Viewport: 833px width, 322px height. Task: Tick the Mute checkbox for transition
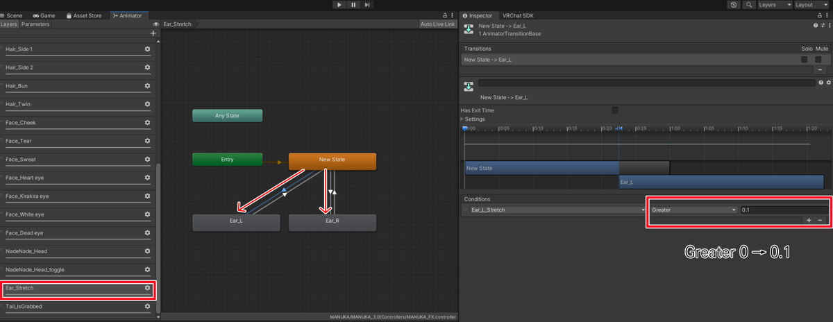pyautogui.click(x=818, y=60)
